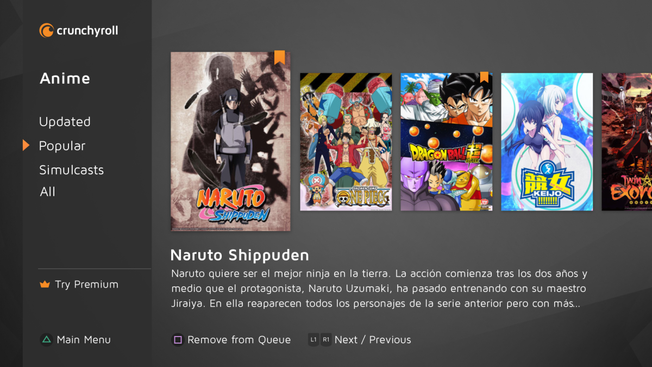
Task: Click the square Remove from Queue icon
Action: (x=178, y=340)
